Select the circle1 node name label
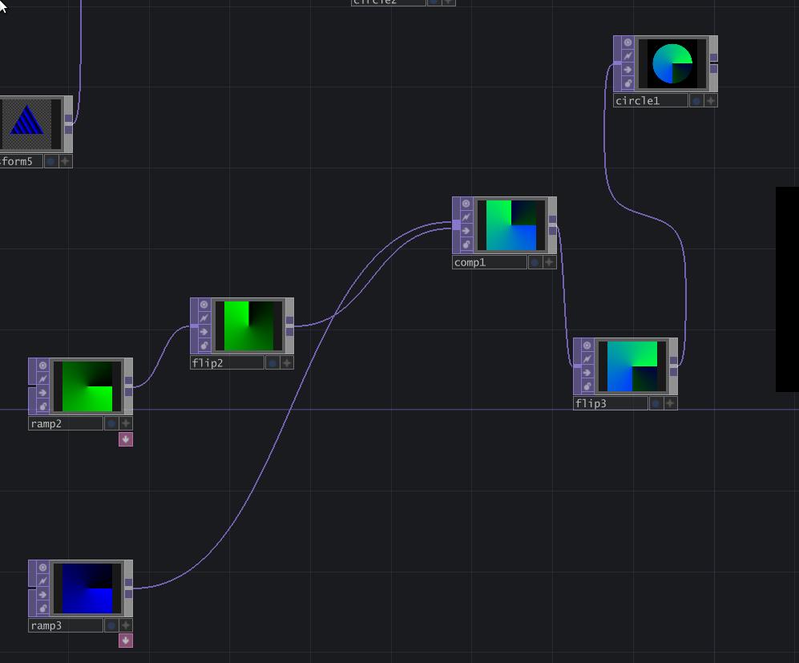 (651, 101)
